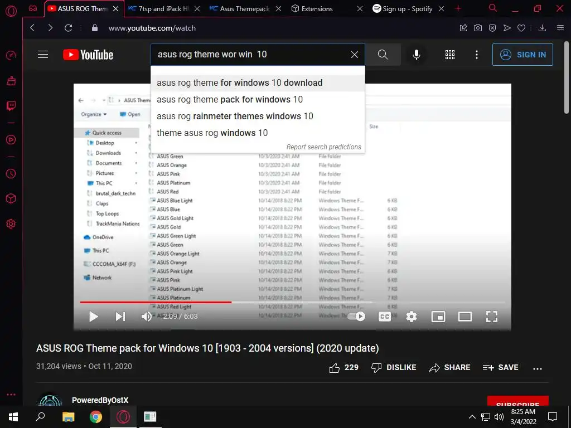571x428 pixels.
Task: Mute the video volume
Action: [x=147, y=317]
